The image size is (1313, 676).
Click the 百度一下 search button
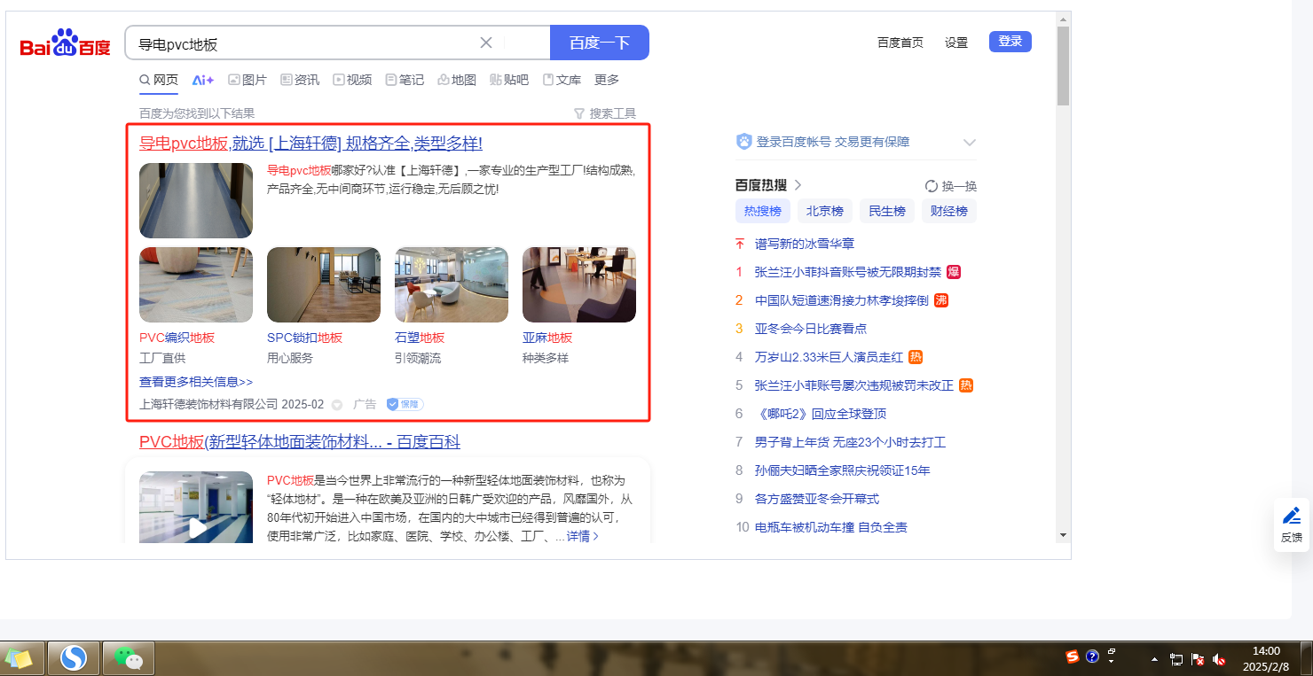click(600, 43)
